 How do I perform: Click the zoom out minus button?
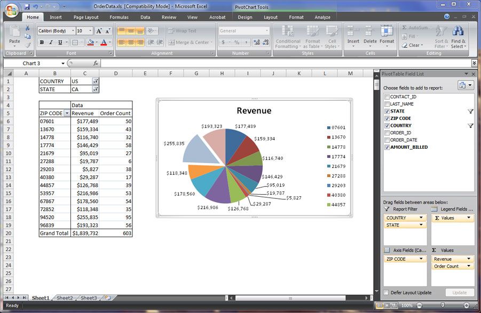pos(419,306)
